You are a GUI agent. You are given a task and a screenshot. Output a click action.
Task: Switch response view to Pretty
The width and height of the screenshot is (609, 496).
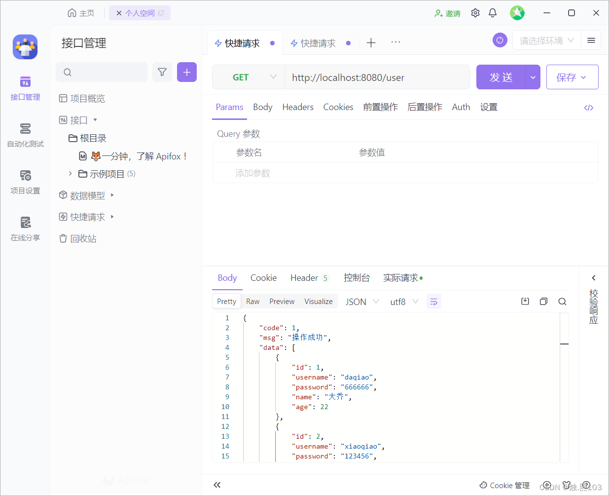[227, 302]
